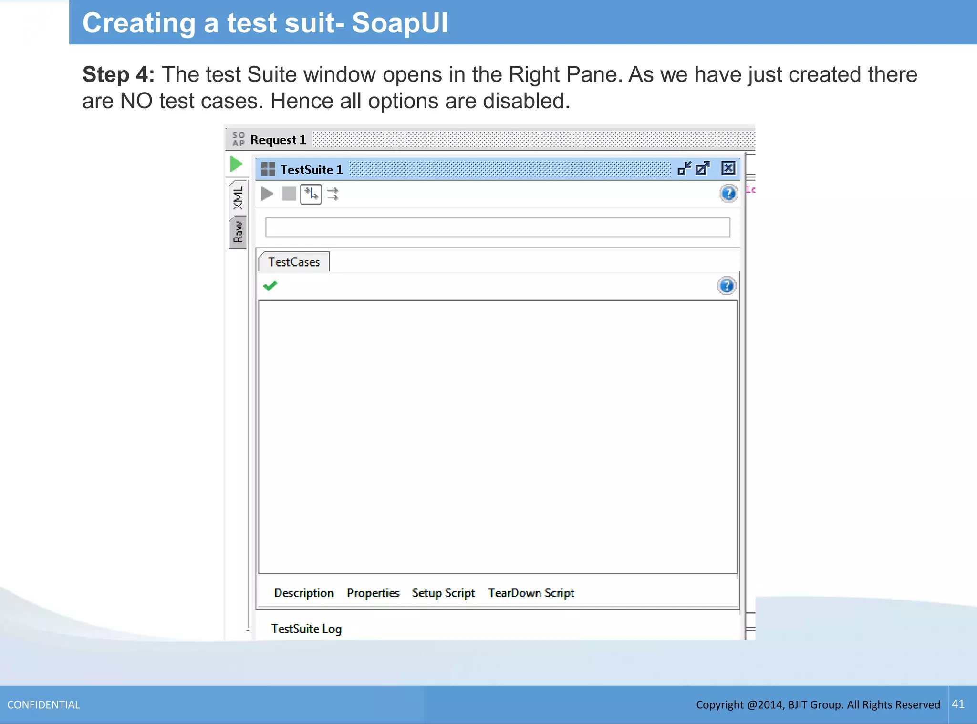Switch to the XML vertical tab
977x724 pixels.
tap(238, 198)
